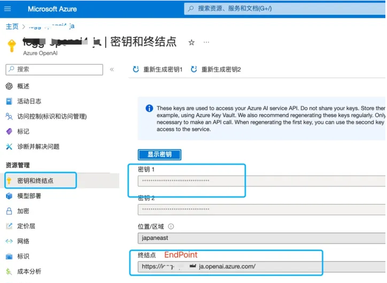
Task: Collapse the sidebar with double chevron
Action: tap(112, 69)
